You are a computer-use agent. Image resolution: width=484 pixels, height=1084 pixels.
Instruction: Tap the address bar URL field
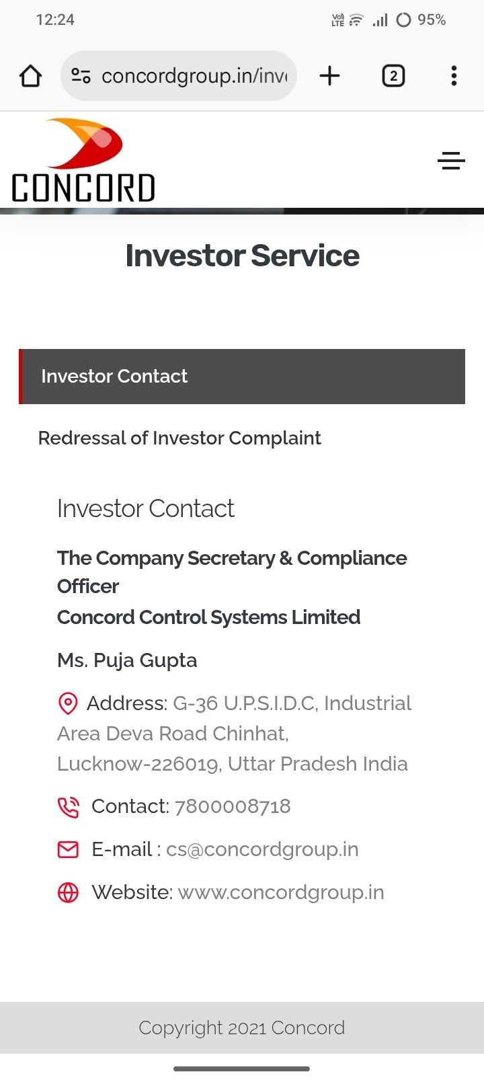[194, 76]
